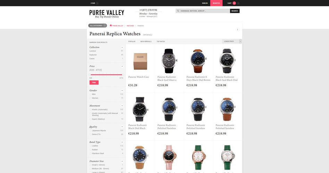Viewport: 329px width, 173px height.
Task: Collapse the Movement filter section
Action: [122, 106]
